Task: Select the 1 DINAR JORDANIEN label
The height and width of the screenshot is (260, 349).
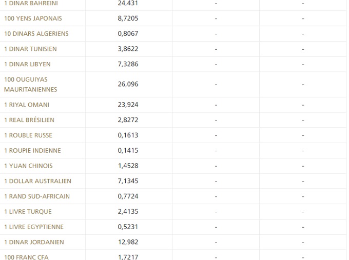Action: tap(34, 242)
